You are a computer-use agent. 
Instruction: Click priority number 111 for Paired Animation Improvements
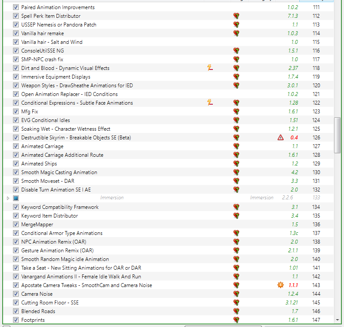(316, 7)
